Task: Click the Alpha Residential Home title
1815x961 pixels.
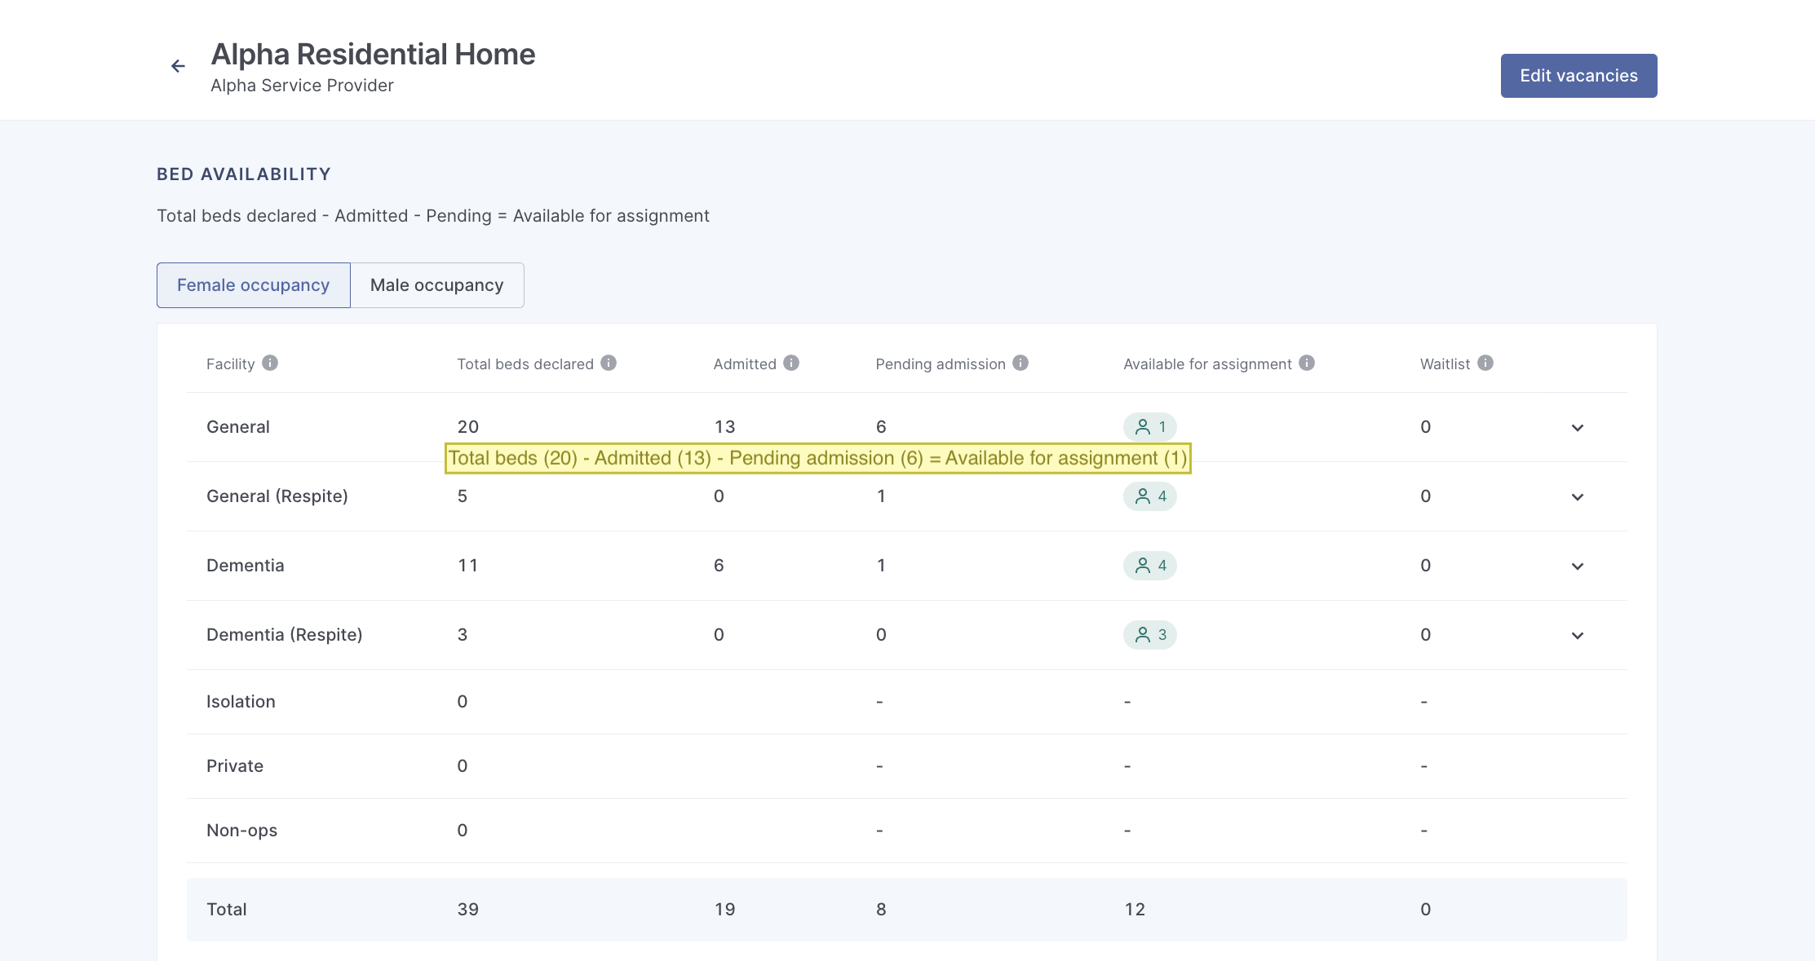Action: 373,55
